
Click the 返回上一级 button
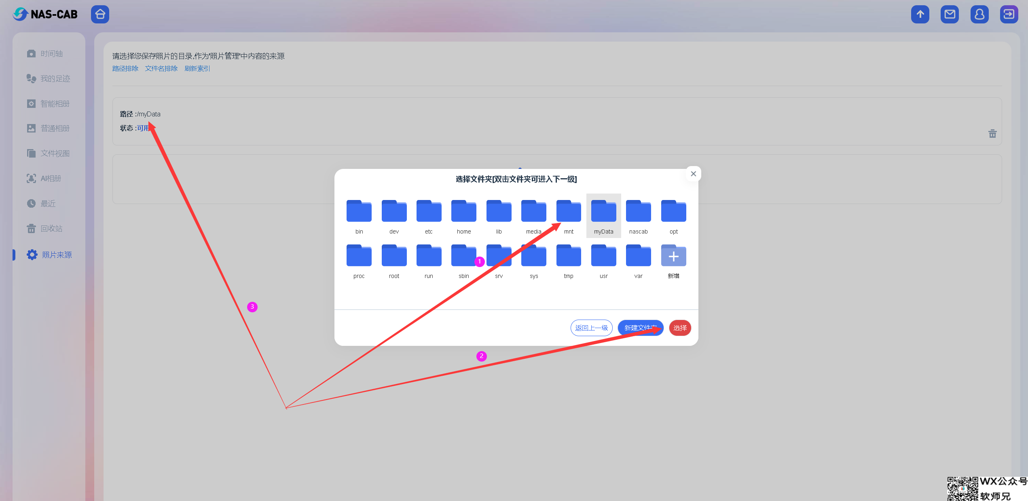coord(591,328)
